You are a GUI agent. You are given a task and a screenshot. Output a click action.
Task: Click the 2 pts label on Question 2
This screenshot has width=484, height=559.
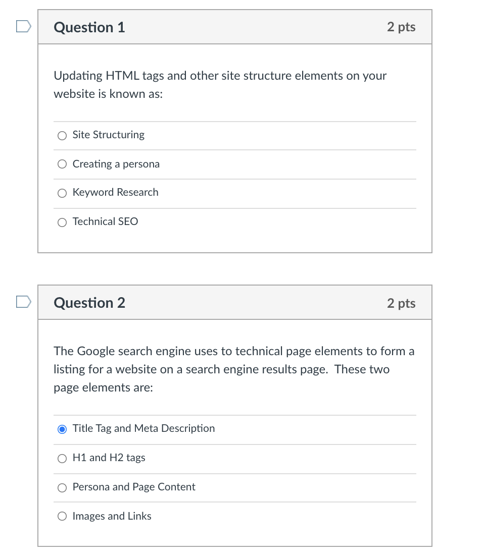point(401,303)
